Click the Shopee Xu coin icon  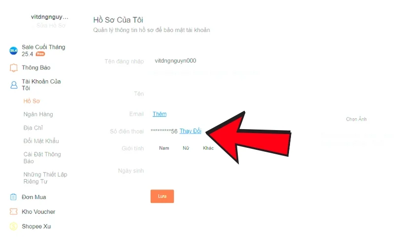[x=13, y=226]
